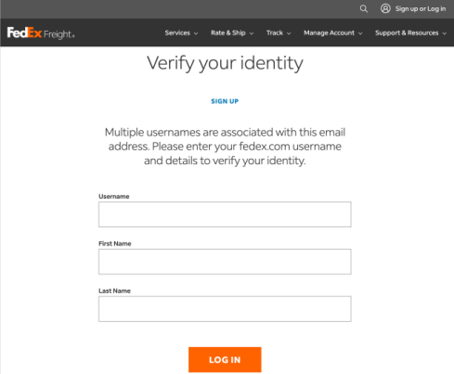Click the search magnifier icon
The image size is (454, 374).
[364, 8]
